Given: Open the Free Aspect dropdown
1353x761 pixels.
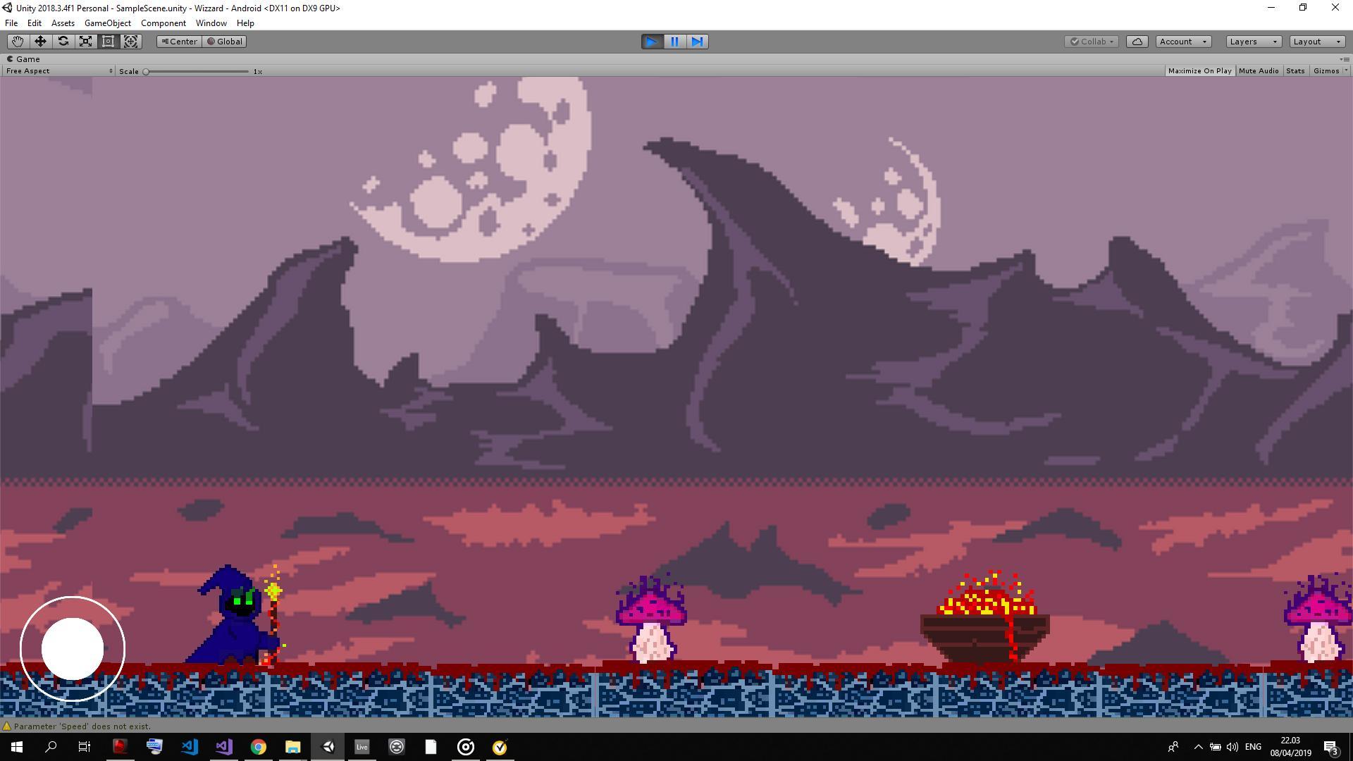Looking at the screenshot, I should 59,71.
